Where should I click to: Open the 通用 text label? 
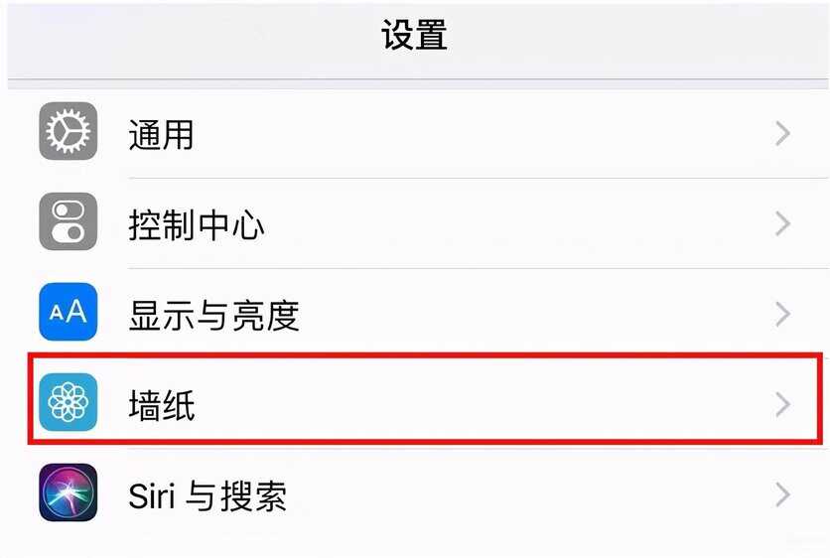click(161, 134)
